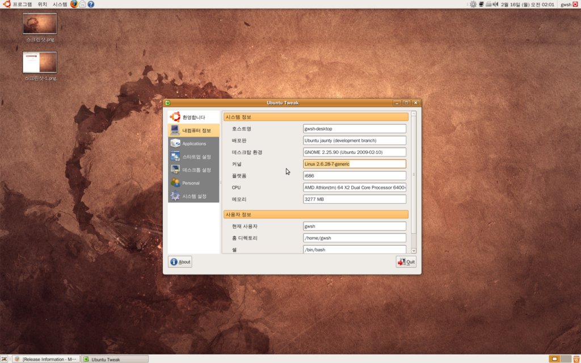Click the show desktop icon in bottom panel
The image size is (581, 363).
click(4, 359)
